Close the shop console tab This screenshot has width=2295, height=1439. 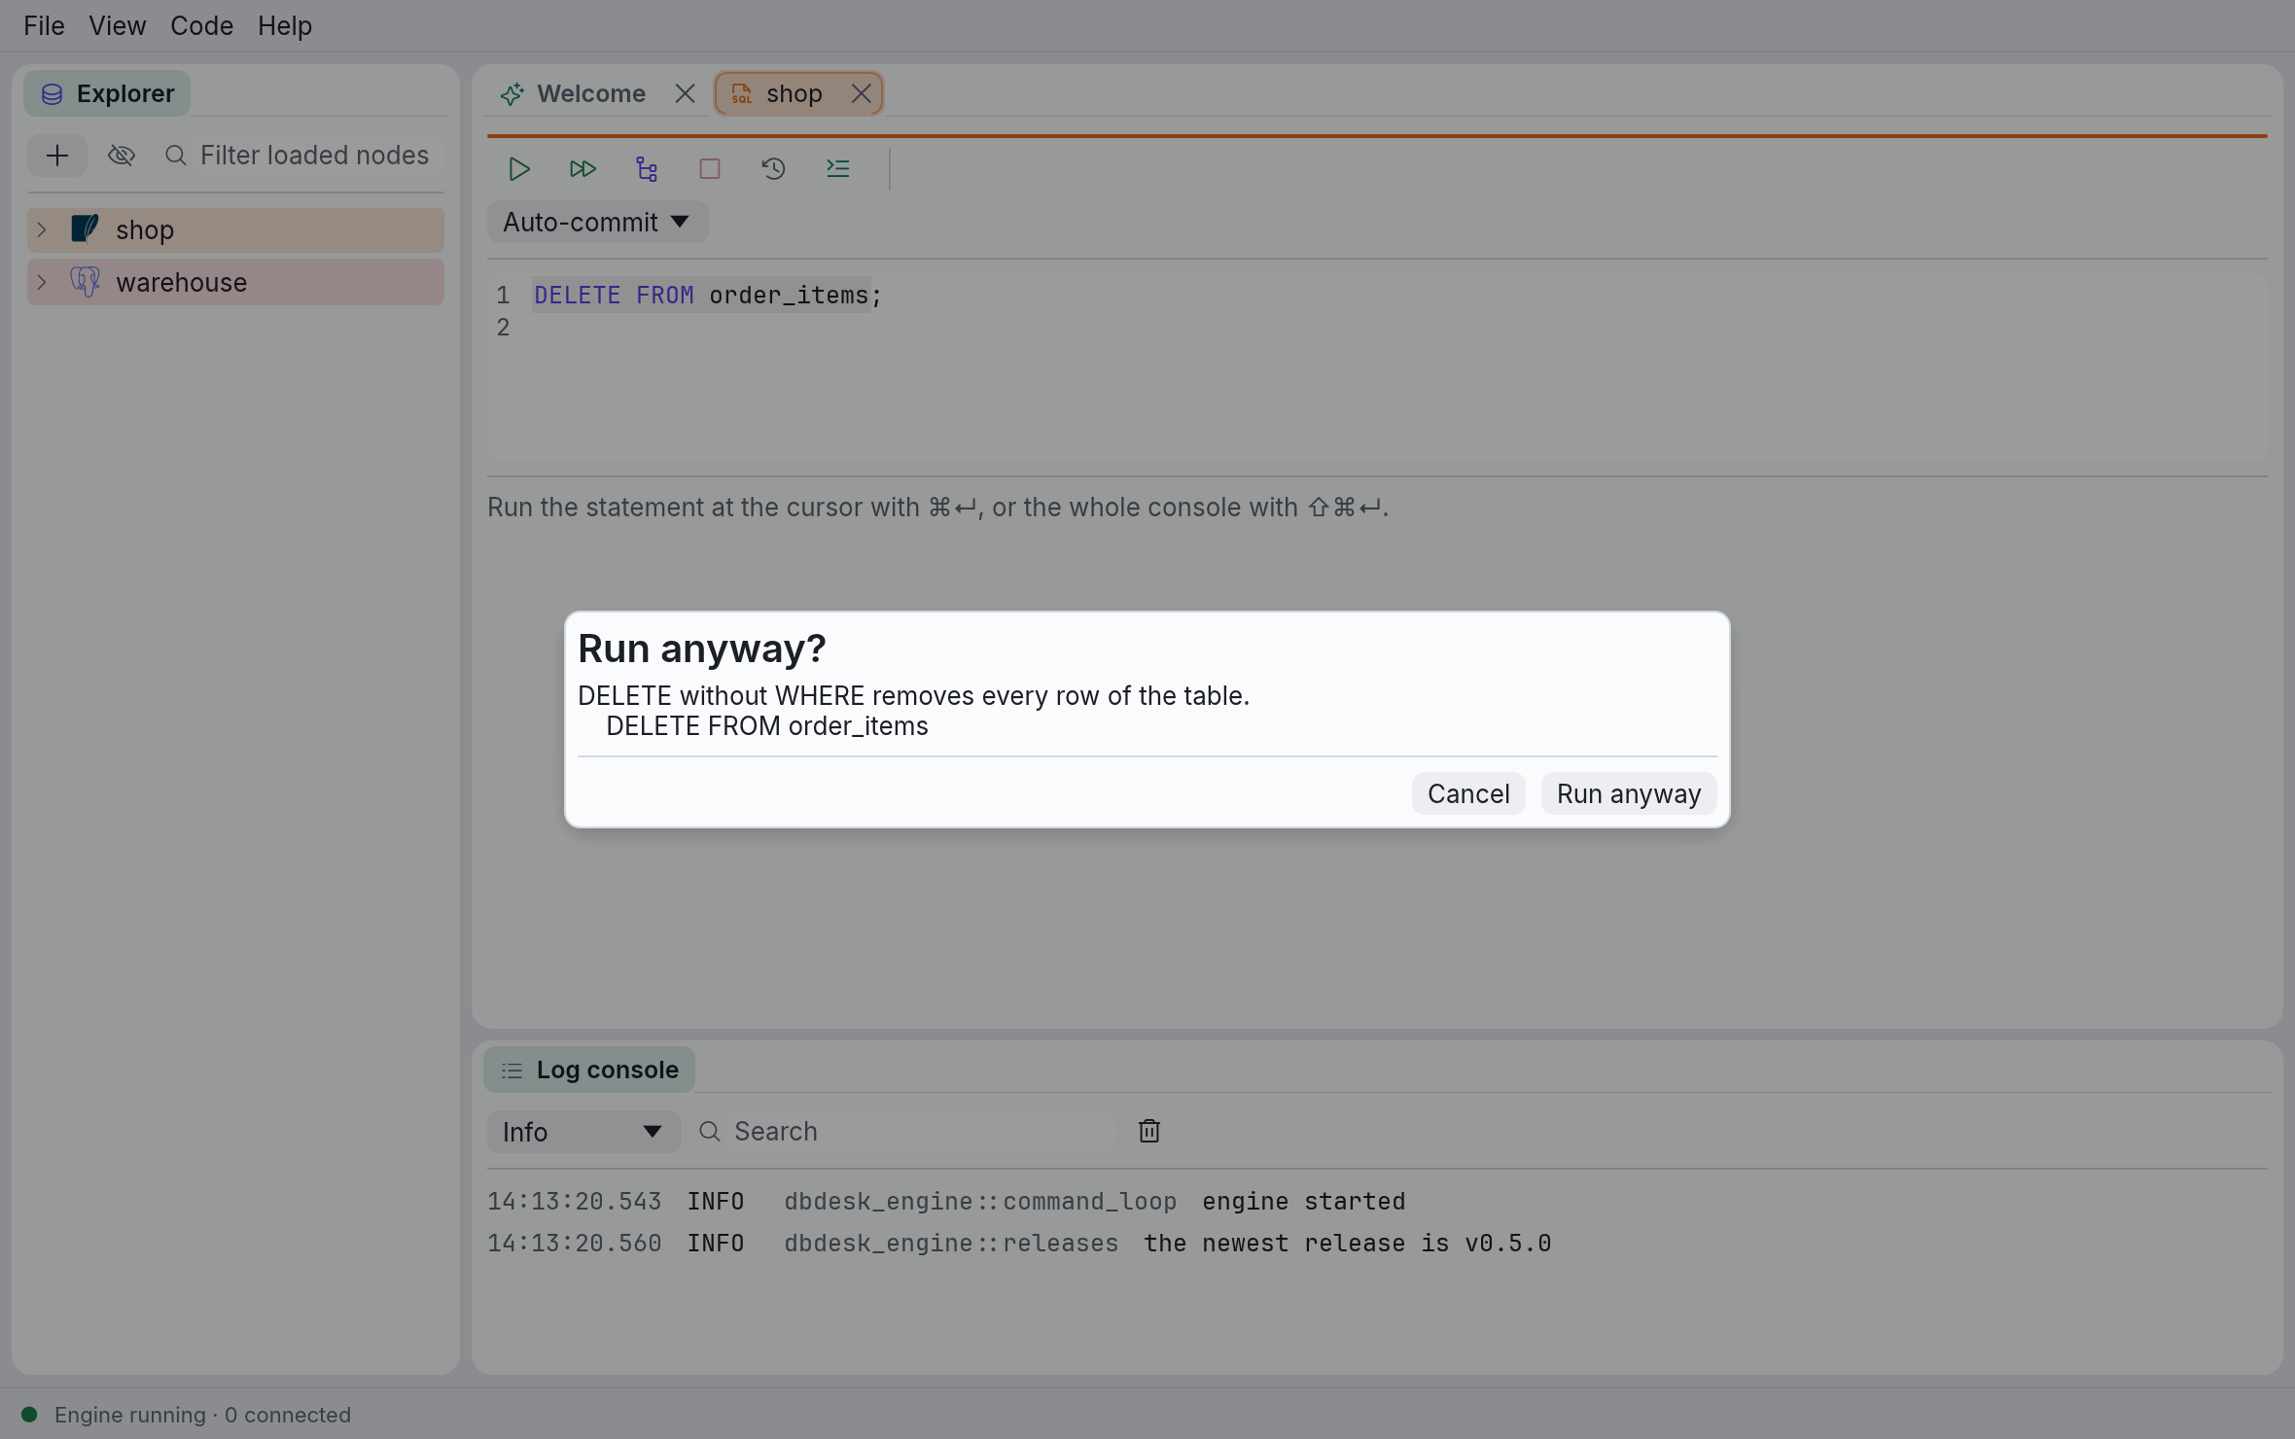point(861,94)
